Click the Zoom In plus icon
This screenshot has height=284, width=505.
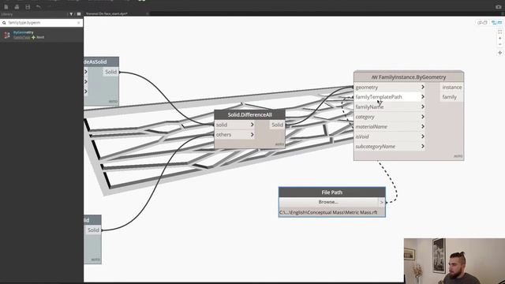[x=499, y=39]
